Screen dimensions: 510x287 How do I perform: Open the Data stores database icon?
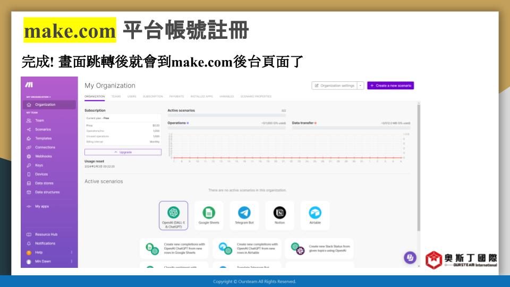click(x=29, y=183)
